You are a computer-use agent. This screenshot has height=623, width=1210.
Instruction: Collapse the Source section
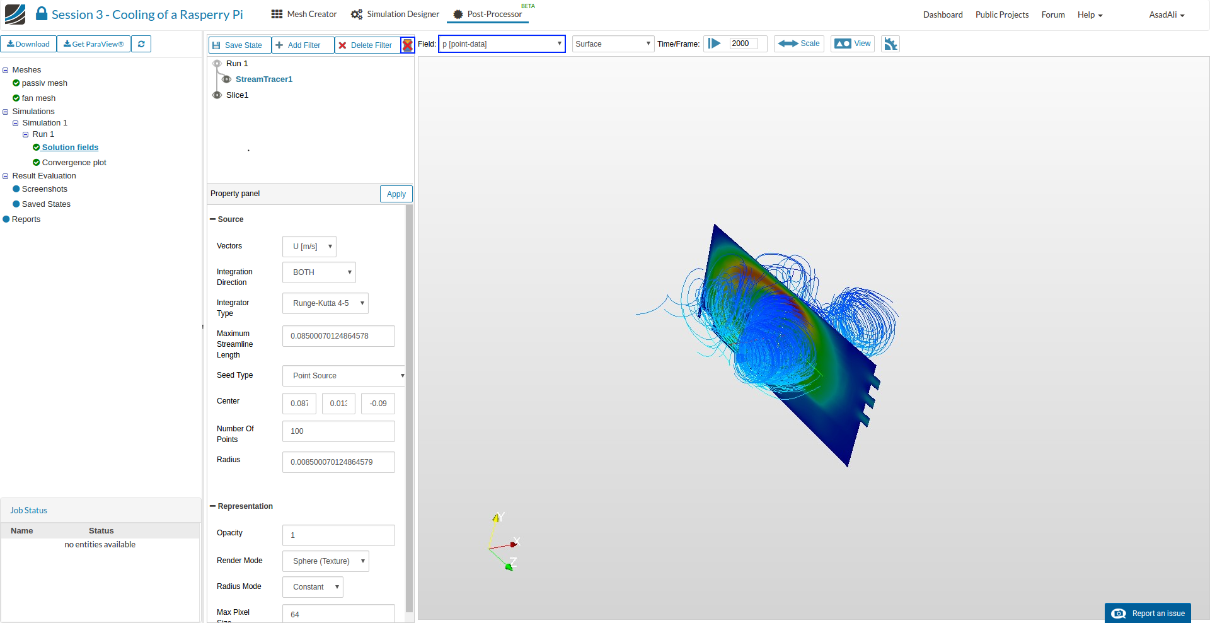coord(213,219)
